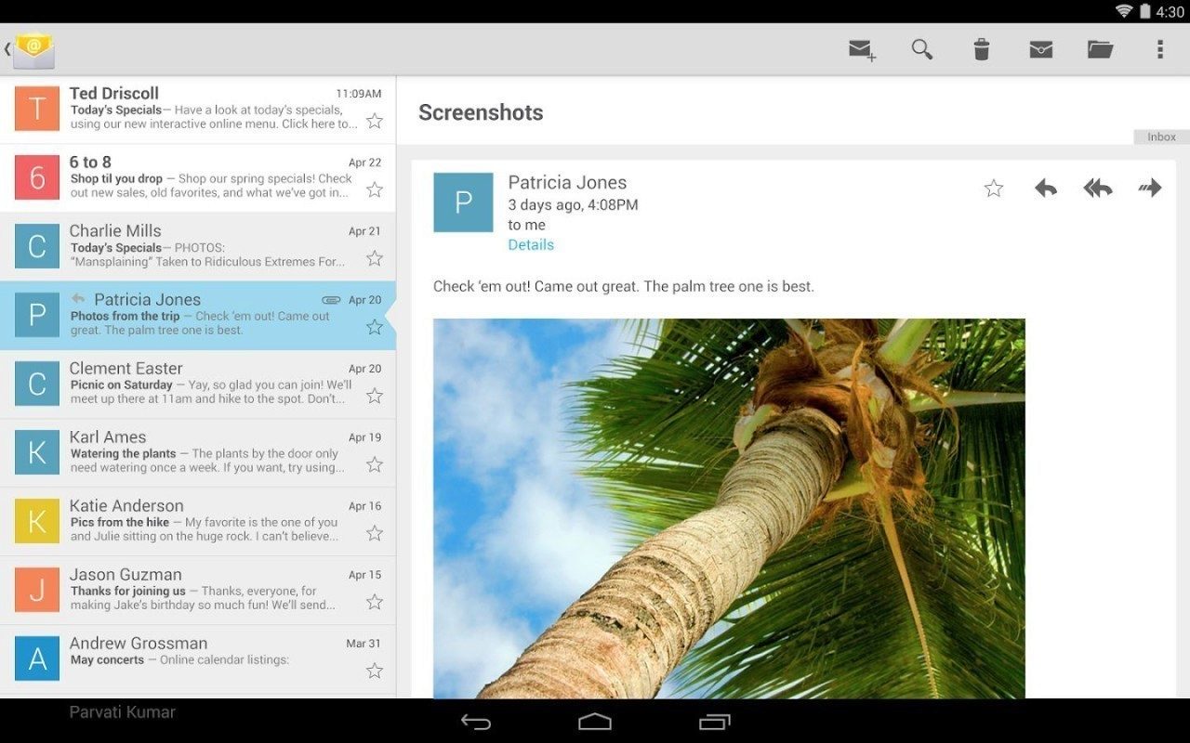
Task: Select Andrew Grossman's blue A avatar
Action: (37, 658)
